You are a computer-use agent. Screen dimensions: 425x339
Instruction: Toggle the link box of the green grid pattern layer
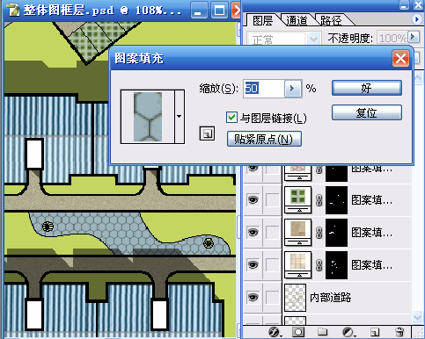pos(273,200)
